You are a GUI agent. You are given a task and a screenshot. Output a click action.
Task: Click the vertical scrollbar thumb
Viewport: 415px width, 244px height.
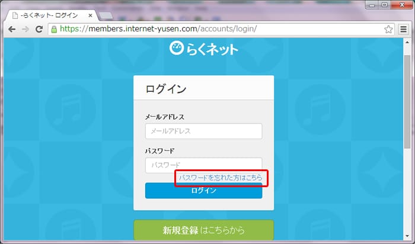pos(407,102)
